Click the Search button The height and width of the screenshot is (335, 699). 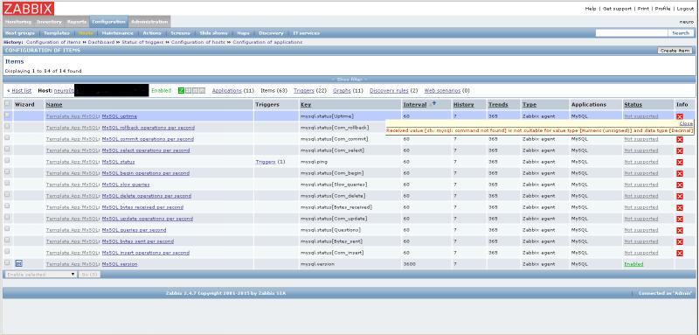[x=681, y=33]
